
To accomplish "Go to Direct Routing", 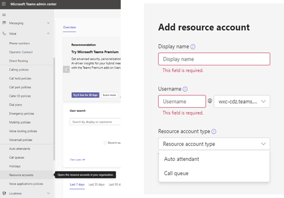I will point(18,61).
